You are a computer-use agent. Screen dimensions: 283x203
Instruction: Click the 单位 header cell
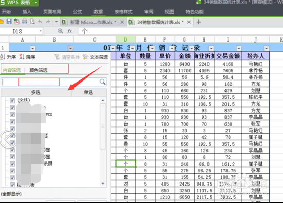126,56
